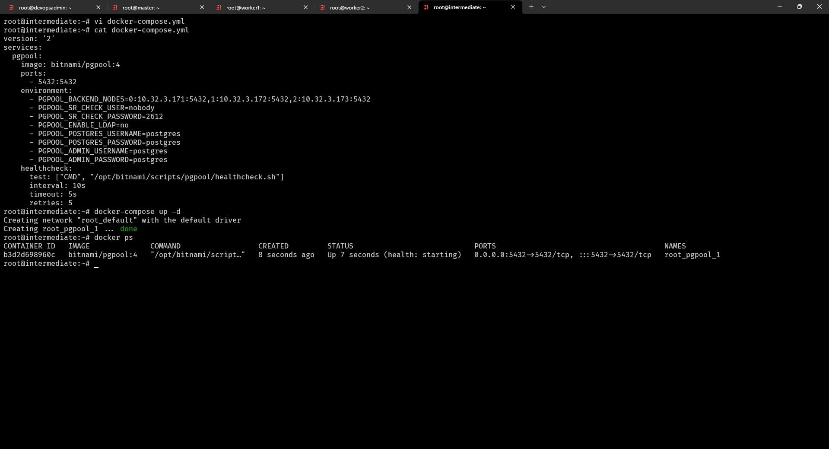Click the master tab session icon
The image size is (829, 449).
pyautogui.click(x=115, y=7)
